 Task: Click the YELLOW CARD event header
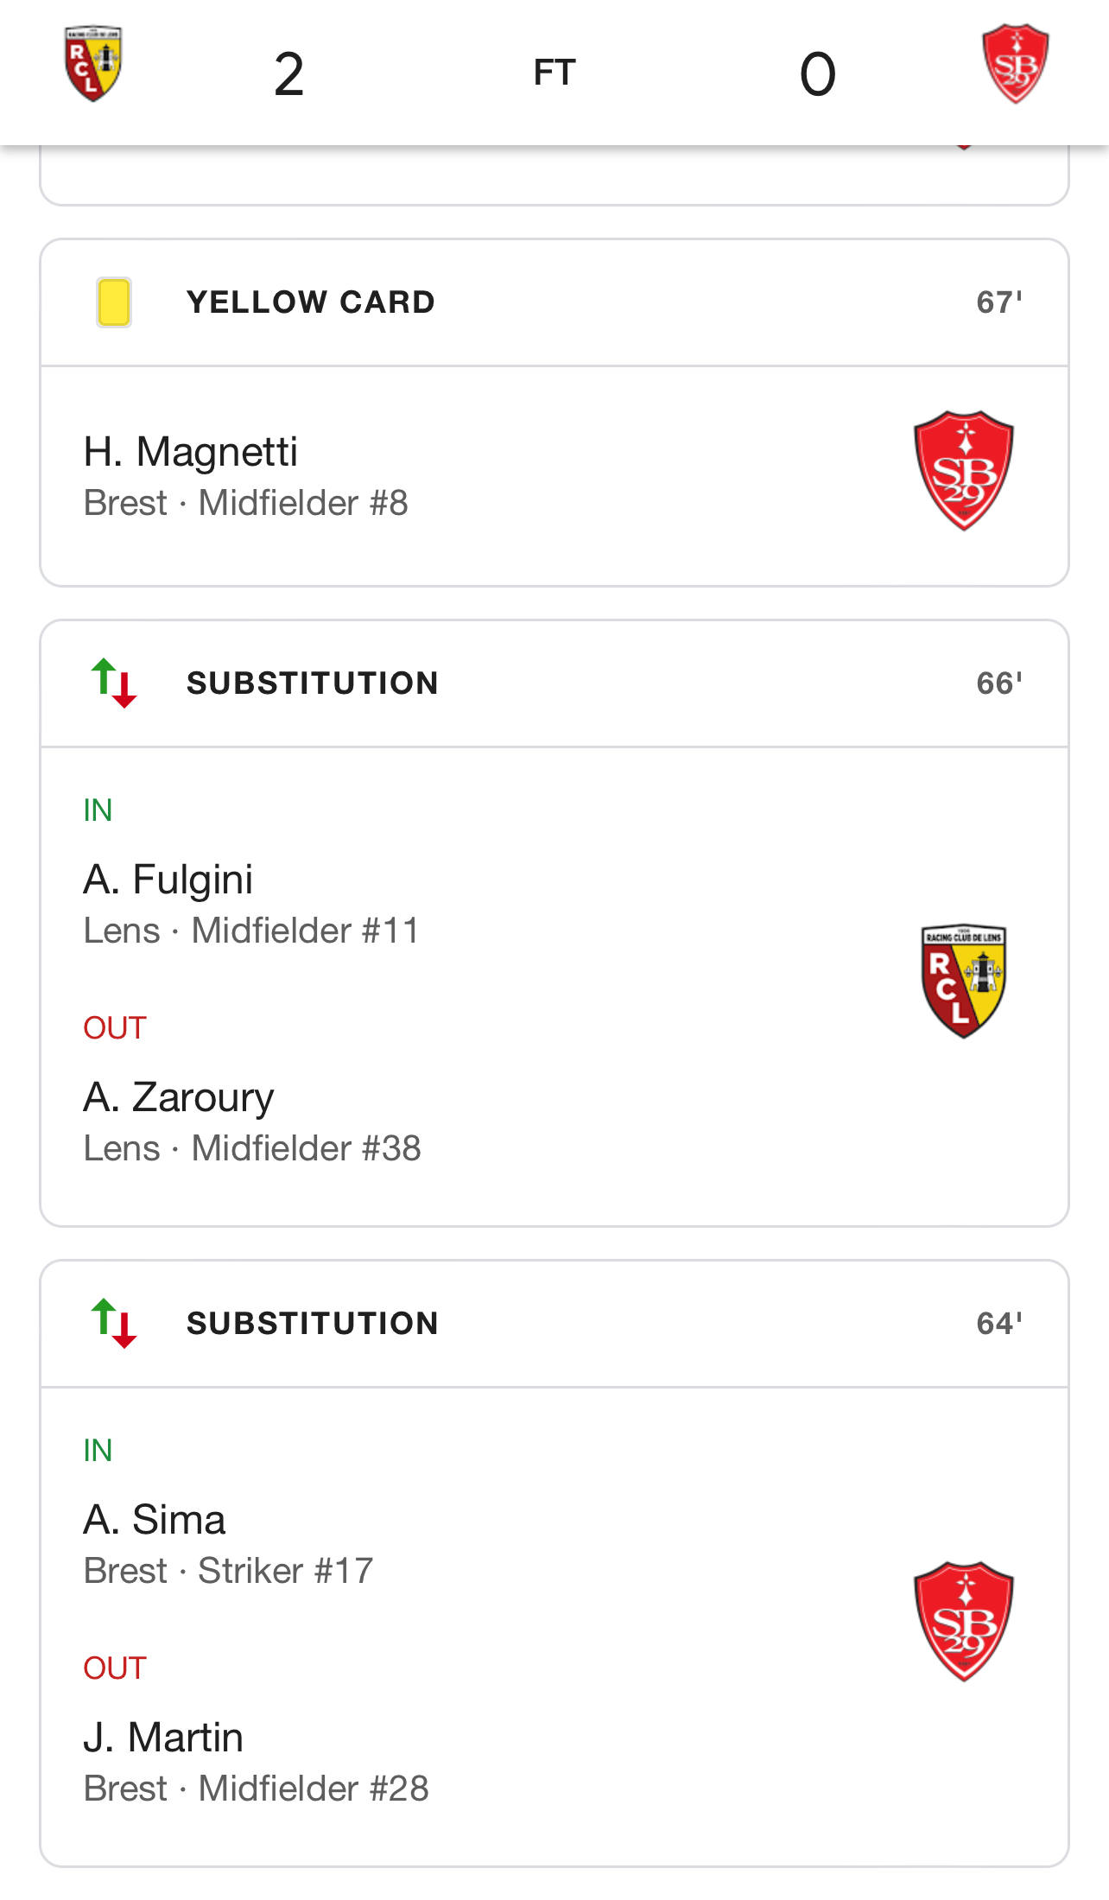554,302
